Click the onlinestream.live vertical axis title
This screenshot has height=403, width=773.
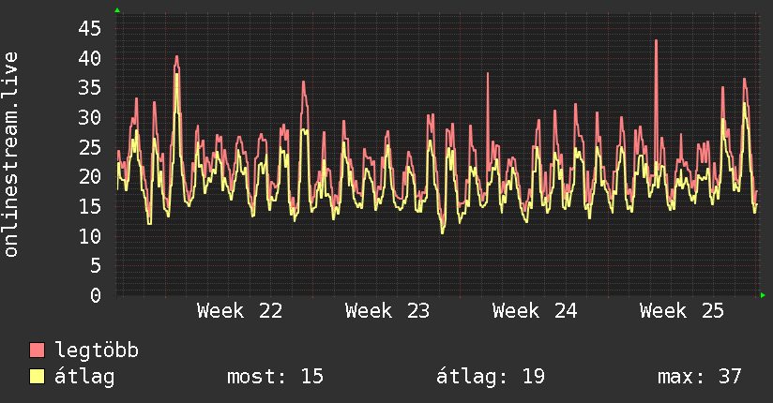[11, 155]
